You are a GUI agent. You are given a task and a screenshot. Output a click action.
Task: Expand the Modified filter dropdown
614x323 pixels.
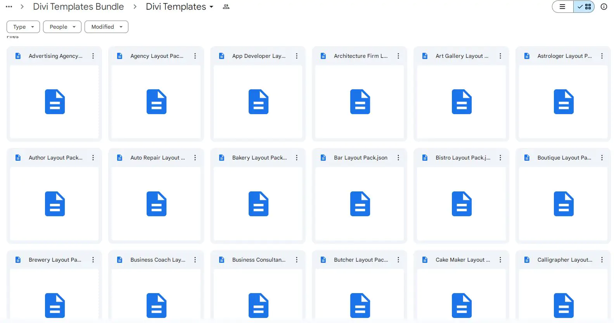click(x=106, y=27)
